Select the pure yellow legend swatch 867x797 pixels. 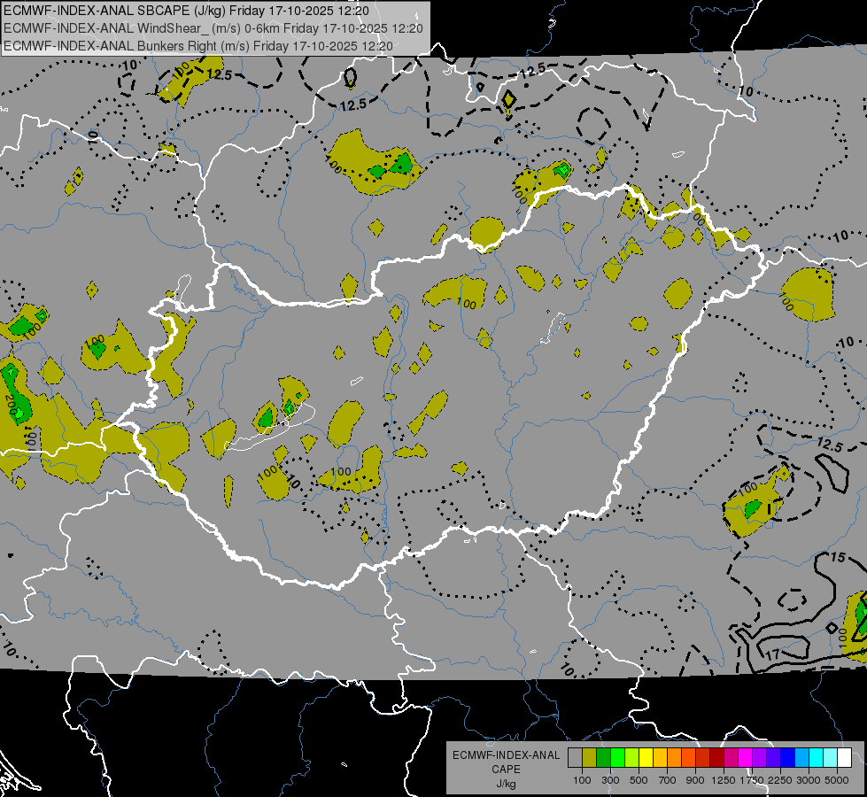646,758
